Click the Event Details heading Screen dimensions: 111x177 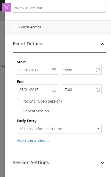coord(27,44)
